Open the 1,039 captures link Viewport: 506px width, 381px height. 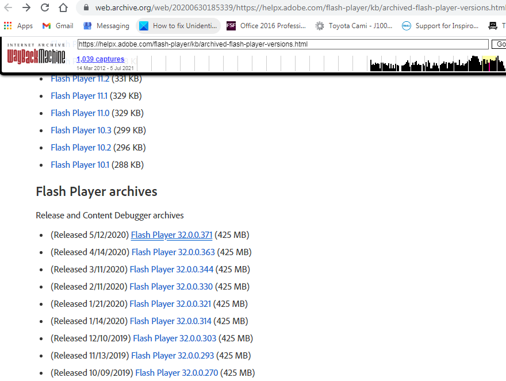pyautogui.click(x=101, y=59)
